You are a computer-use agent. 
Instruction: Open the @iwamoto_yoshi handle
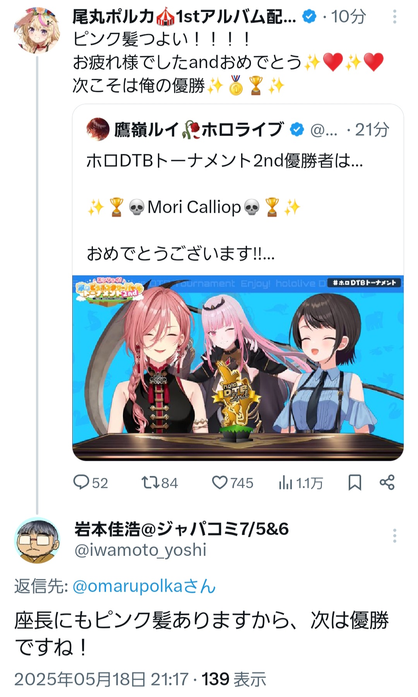pyautogui.click(x=140, y=550)
